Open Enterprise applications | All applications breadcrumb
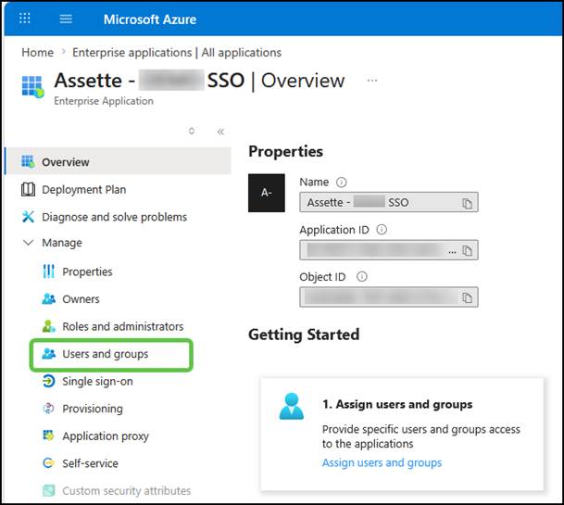 tap(177, 52)
